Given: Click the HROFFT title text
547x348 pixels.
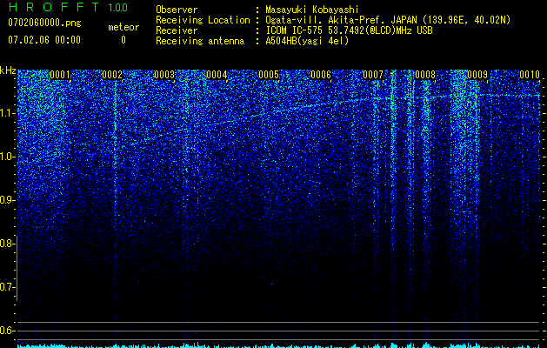Looking at the screenshot, I should click(54, 7).
